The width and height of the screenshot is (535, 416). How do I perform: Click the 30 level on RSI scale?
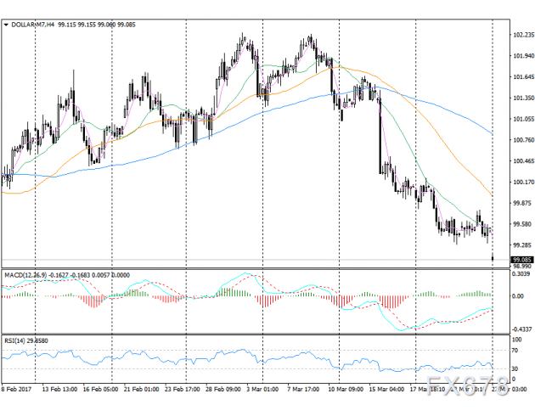[x=515, y=369]
